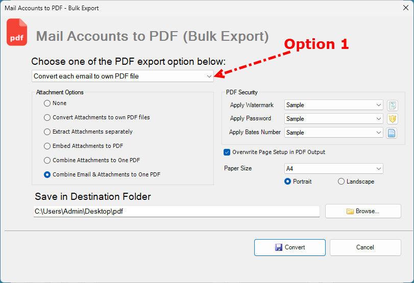414x283 pixels.
Task: Choose Combine Attachments to One PDF
Action: coord(47,160)
